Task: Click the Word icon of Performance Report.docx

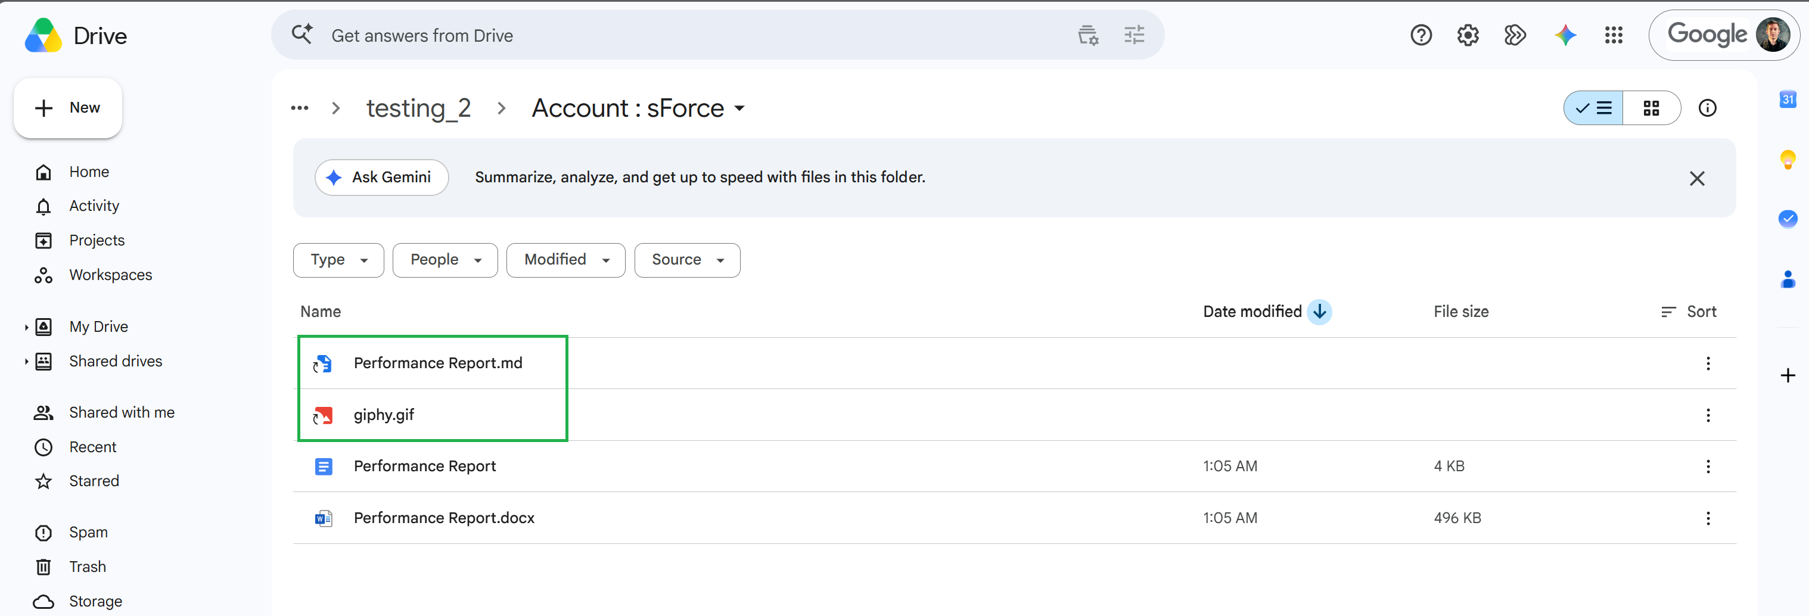Action: [x=323, y=518]
